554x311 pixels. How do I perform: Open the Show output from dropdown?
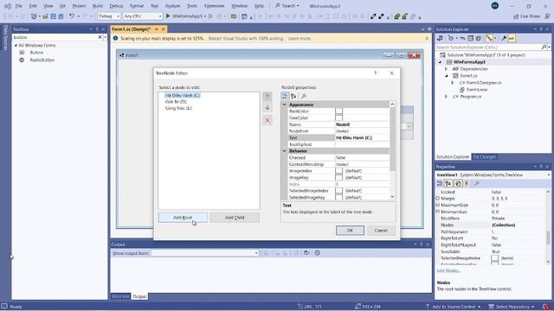point(205,253)
